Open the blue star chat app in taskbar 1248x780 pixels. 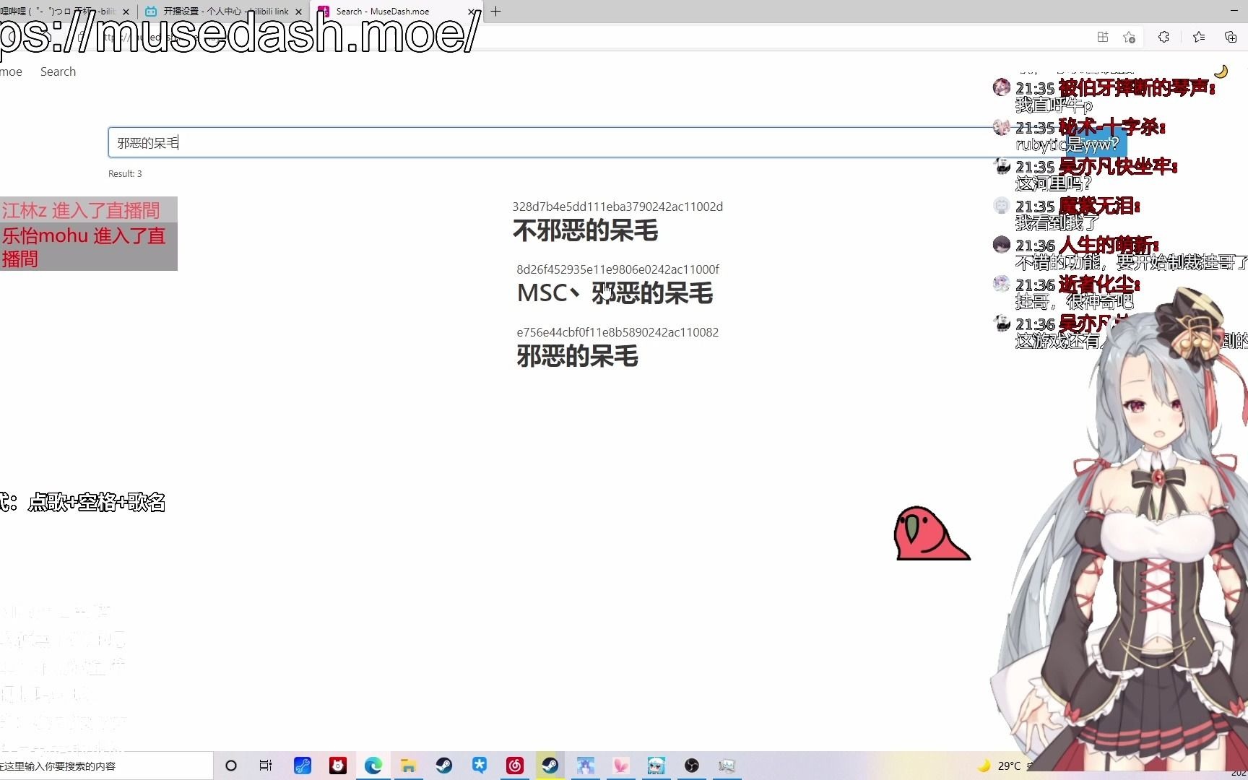pos(479,766)
